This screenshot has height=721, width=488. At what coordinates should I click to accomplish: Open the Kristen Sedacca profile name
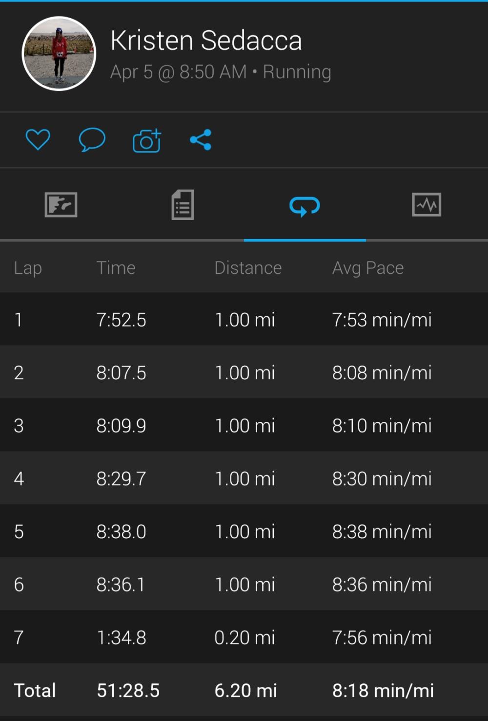206,40
